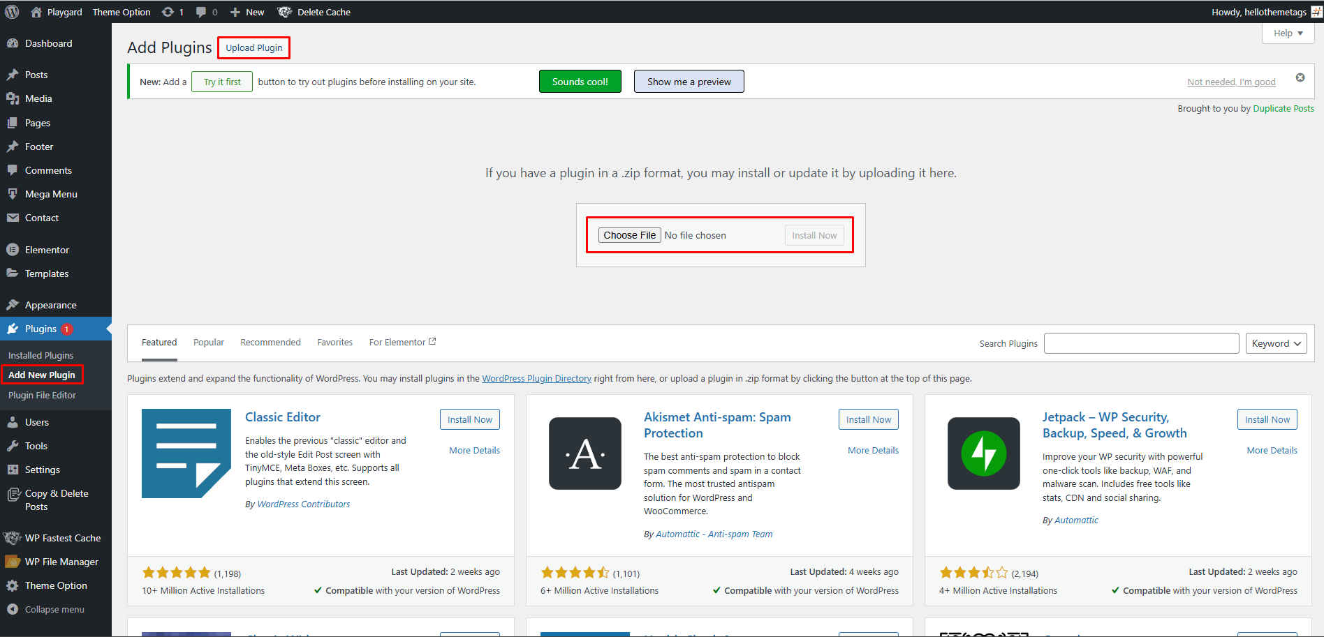Click the Search Plugins input field
This screenshot has width=1324, height=637.
1142,343
